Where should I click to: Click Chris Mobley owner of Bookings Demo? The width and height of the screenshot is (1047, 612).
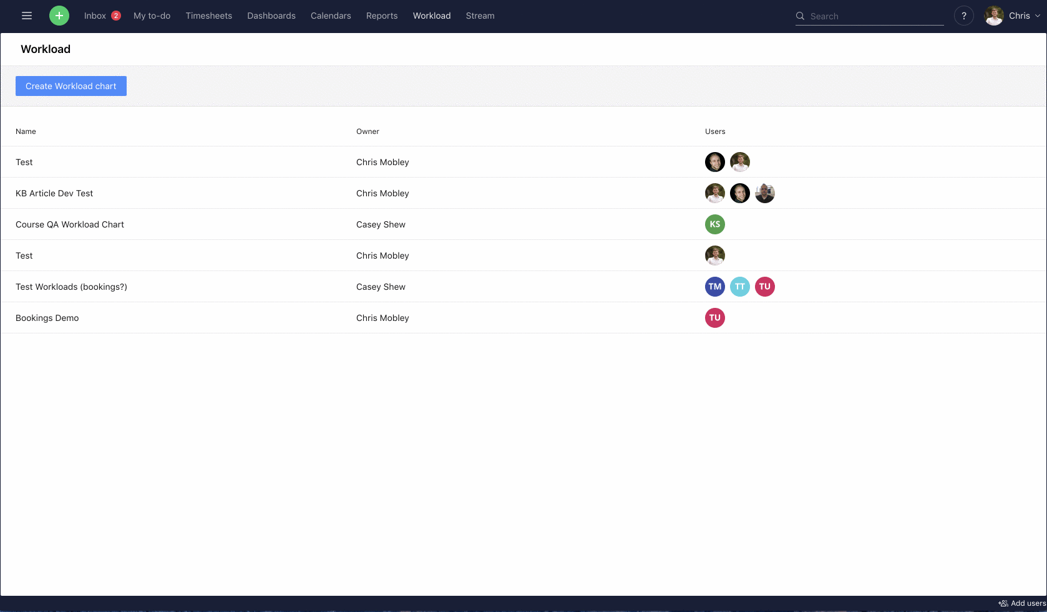click(382, 318)
